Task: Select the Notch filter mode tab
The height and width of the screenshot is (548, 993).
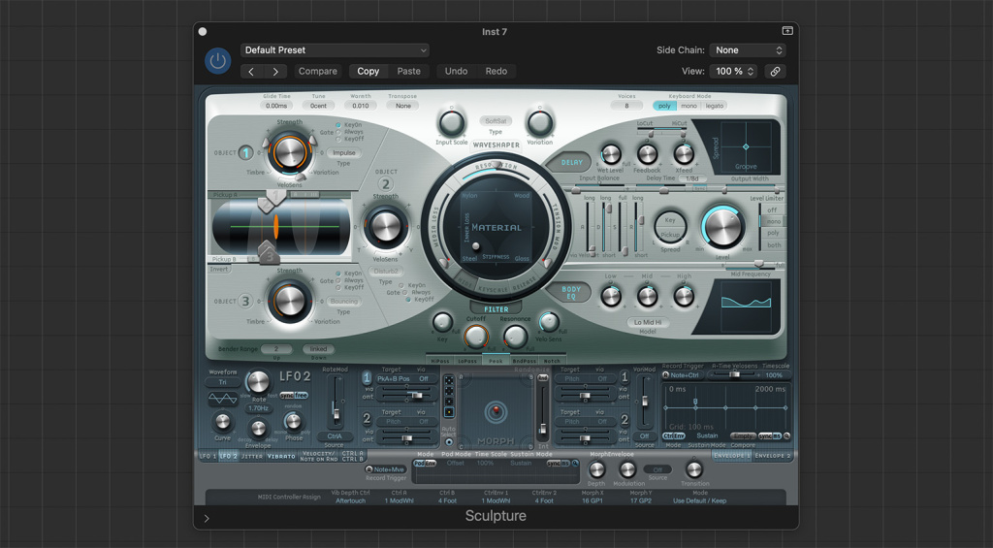Action: (552, 361)
